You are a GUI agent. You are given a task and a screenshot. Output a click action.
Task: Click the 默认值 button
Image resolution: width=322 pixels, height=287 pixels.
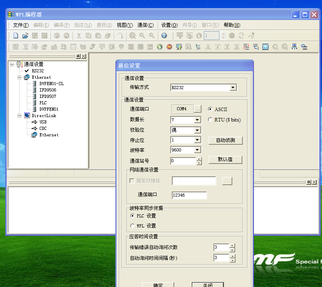225,159
